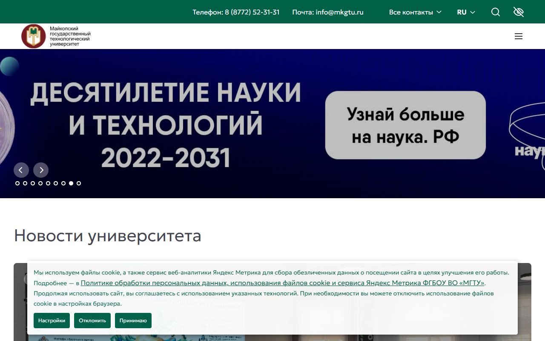Select the first slider pagination dot
Screen dimensions: 545x341
[x=17, y=183]
